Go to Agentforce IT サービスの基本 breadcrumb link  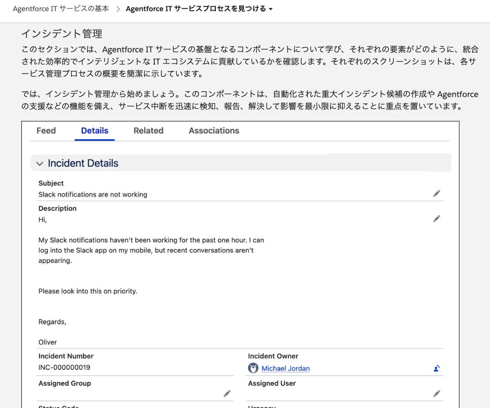[x=61, y=9]
